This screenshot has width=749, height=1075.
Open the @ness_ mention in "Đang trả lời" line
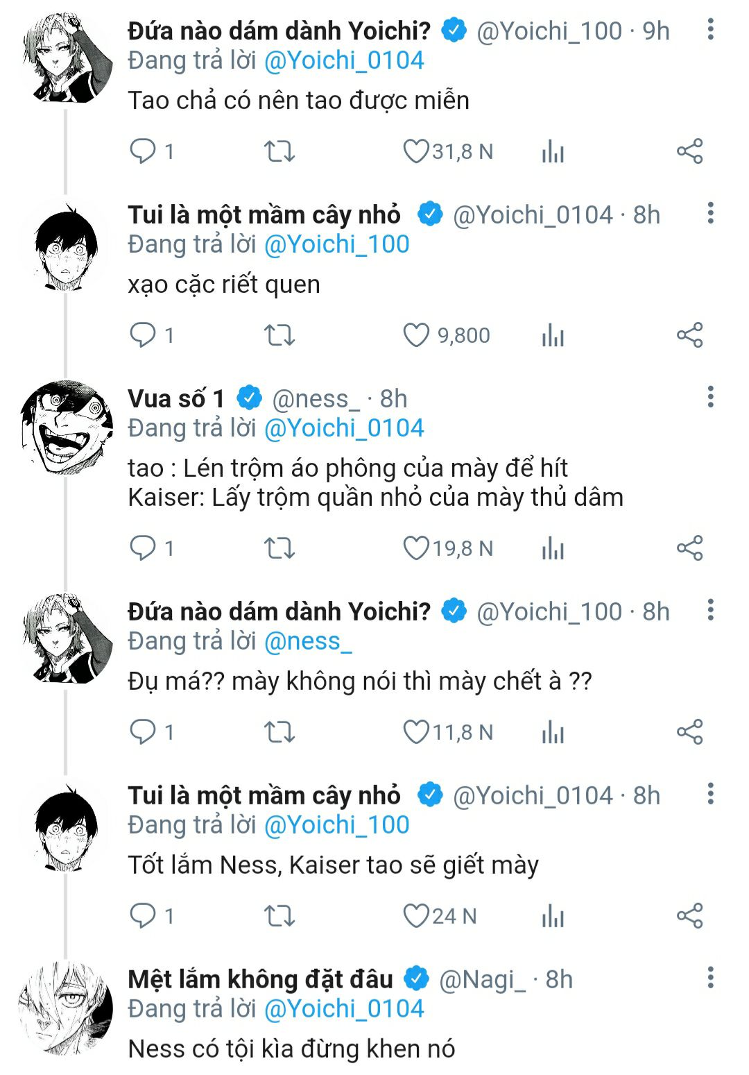308,642
